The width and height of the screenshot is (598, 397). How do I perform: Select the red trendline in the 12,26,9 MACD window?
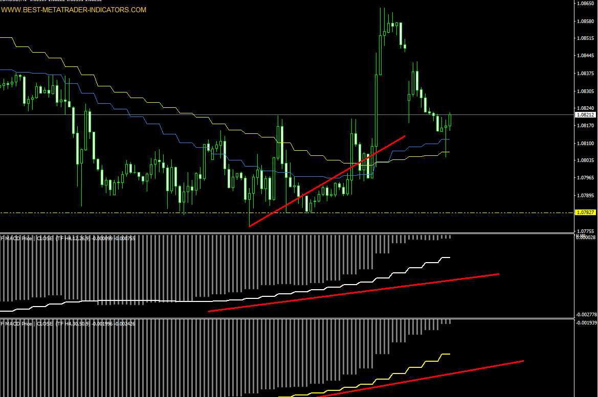coord(353,293)
